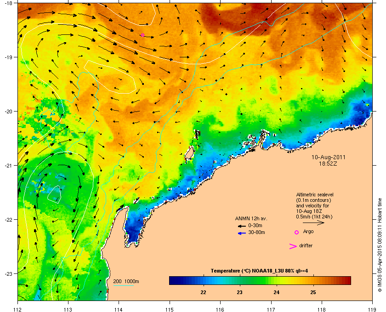This screenshot has height=312, width=386.
Task: Click the latitude axis label -20
Action: [8, 111]
